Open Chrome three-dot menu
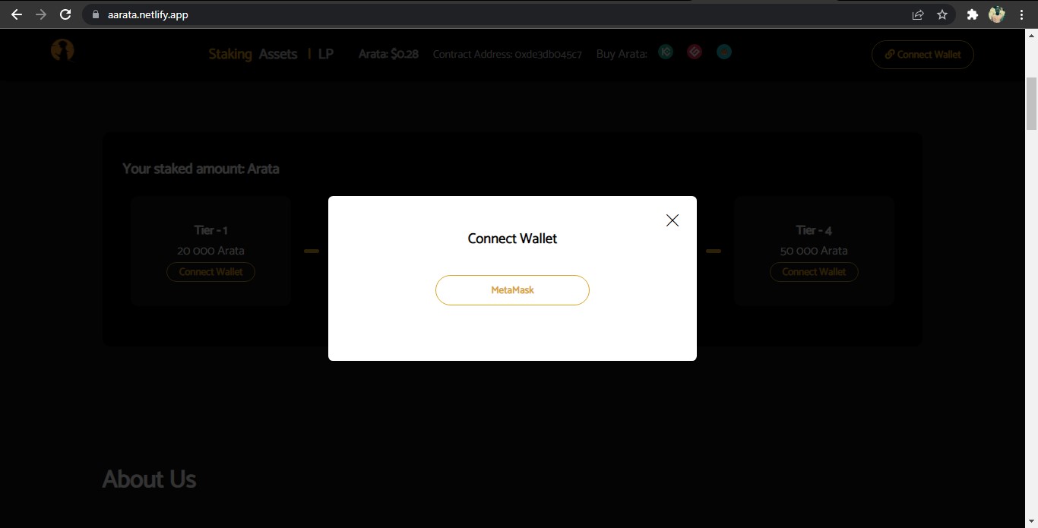 coord(1023,14)
